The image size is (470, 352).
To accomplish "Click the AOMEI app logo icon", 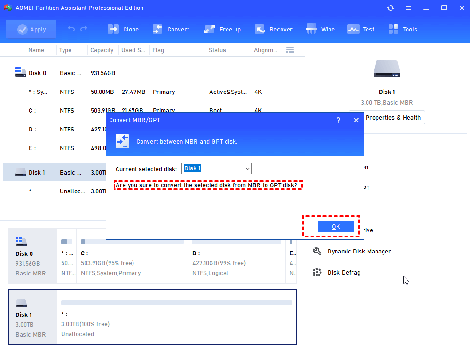I will pos(8,8).
